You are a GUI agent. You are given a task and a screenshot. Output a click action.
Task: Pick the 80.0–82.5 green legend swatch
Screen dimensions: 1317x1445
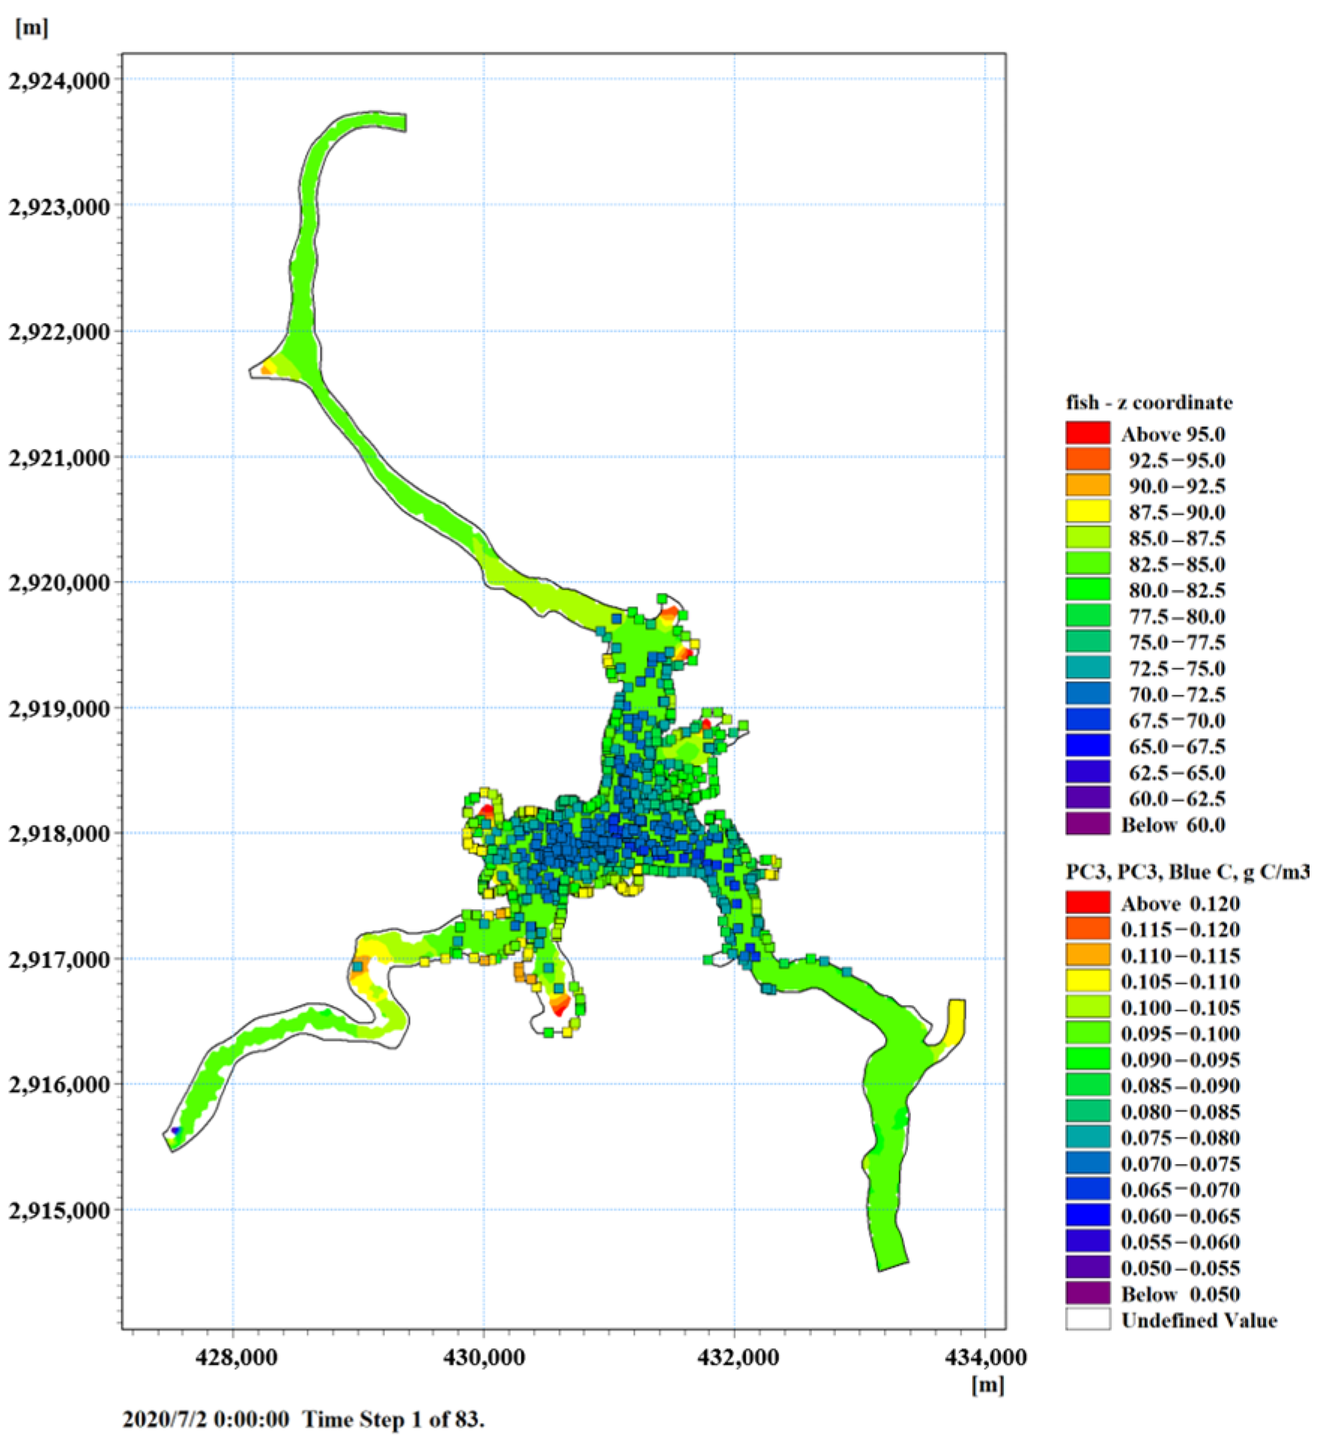coord(1087,590)
